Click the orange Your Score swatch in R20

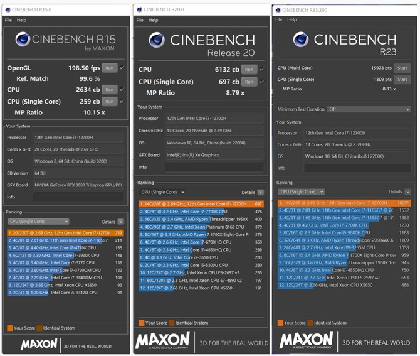click(x=142, y=323)
